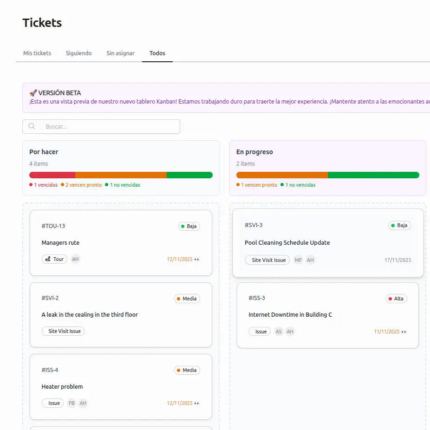Click the Baja badge on Pool Cleaning card

click(399, 225)
